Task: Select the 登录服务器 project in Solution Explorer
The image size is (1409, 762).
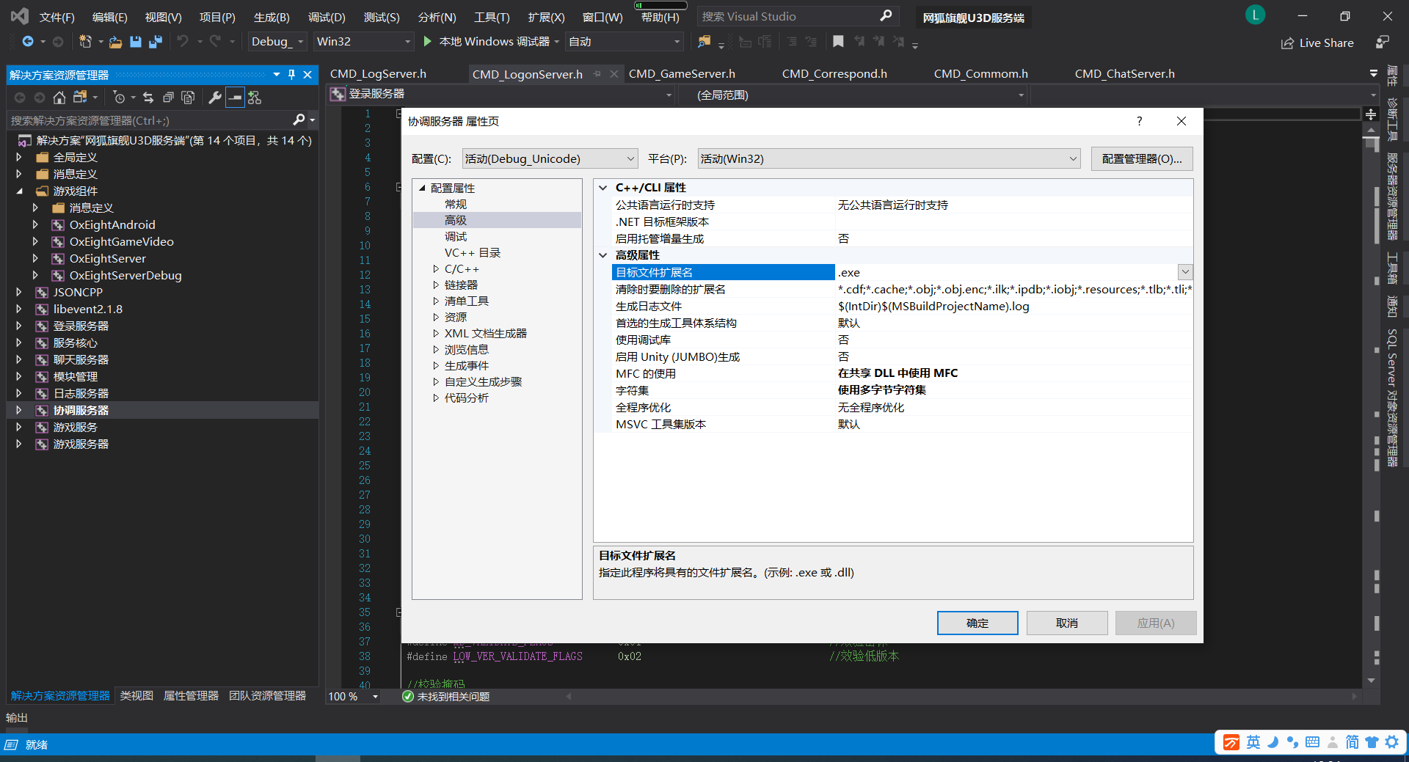Action: (x=81, y=326)
